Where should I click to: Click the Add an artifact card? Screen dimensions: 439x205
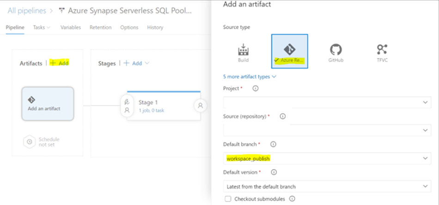(x=48, y=104)
